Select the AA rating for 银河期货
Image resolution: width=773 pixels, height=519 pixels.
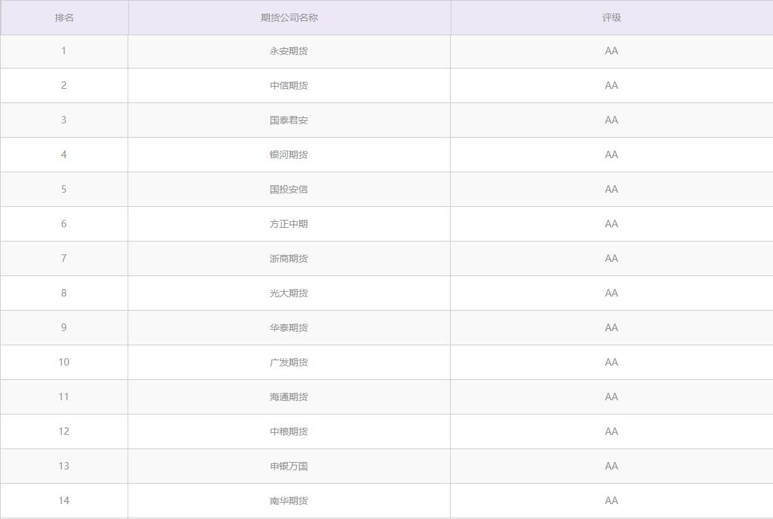tap(611, 154)
